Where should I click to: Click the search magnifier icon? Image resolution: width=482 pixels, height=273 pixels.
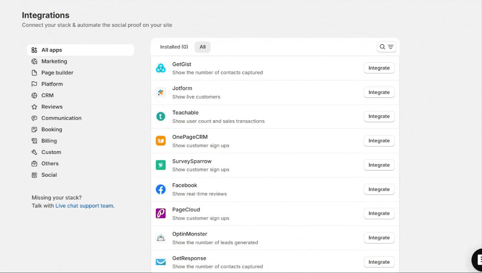click(382, 47)
